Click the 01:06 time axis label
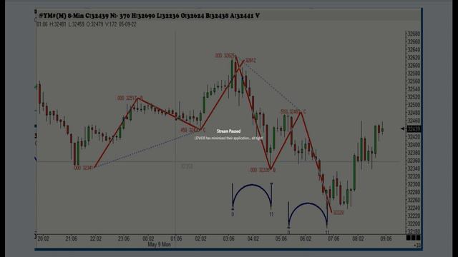Viewport: 458px width, 257px height. point(176,239)
